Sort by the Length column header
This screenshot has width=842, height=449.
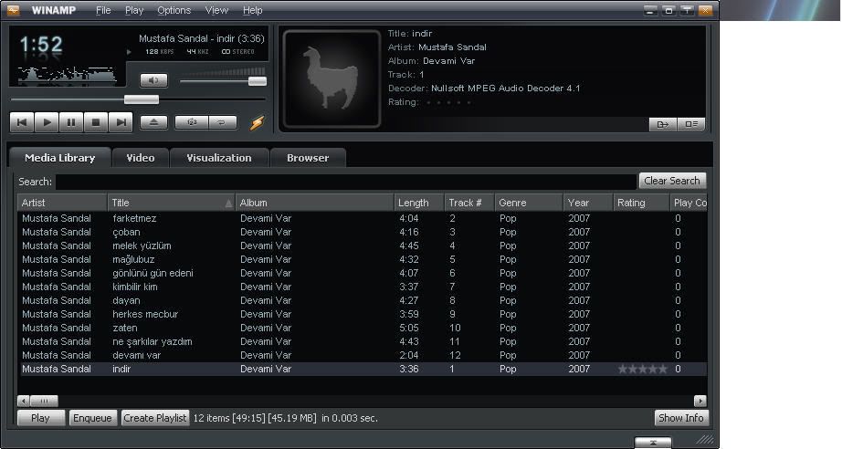[419, 203]
